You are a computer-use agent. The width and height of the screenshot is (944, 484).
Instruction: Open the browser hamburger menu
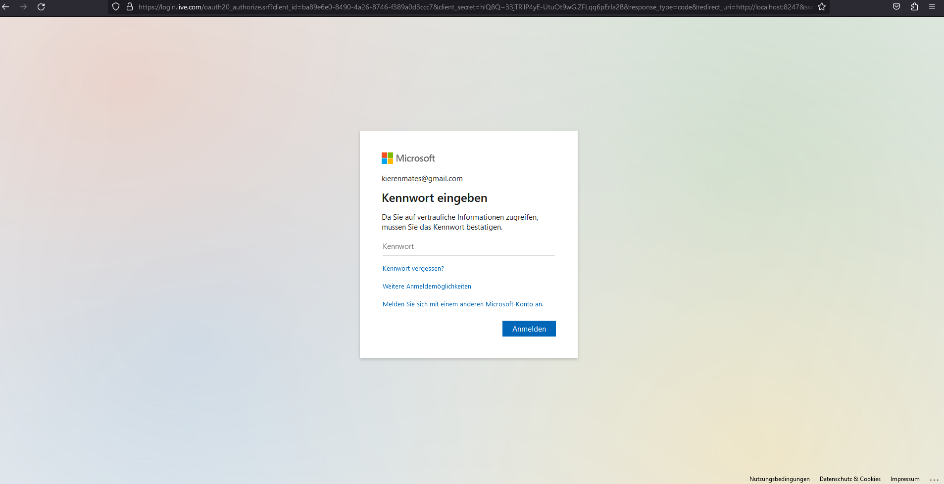pyautogui.click(x=932, y=7)
